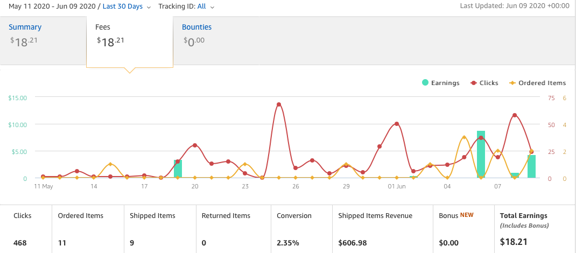Click the Shipped Items Revenue value $606.98
This screenshot has width=576, height=253.
[x=353, y=243]
